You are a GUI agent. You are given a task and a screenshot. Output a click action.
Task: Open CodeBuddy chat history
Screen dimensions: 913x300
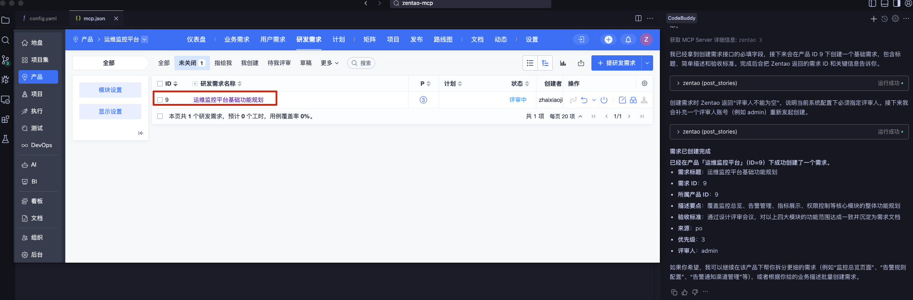click(884, 19)
